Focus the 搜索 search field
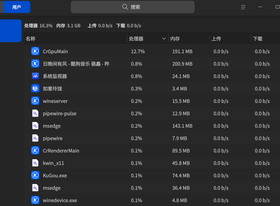Viewport: 280px width, 206px height. click(x=132, y=7)
